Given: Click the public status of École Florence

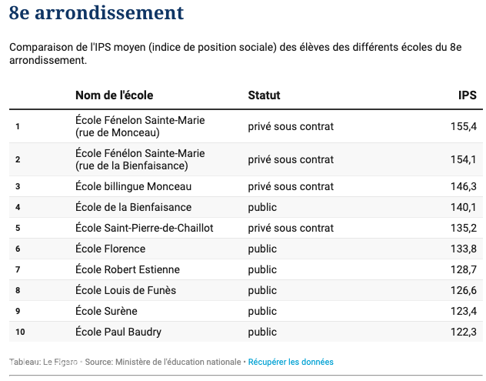Looking at the screenshot, I should (262, 249).
